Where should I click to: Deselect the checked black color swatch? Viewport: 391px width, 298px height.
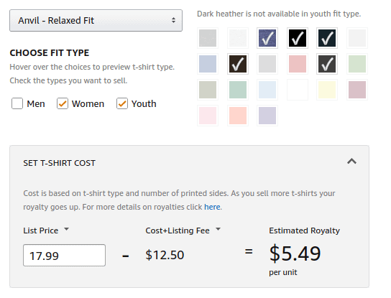coord(298,38)
